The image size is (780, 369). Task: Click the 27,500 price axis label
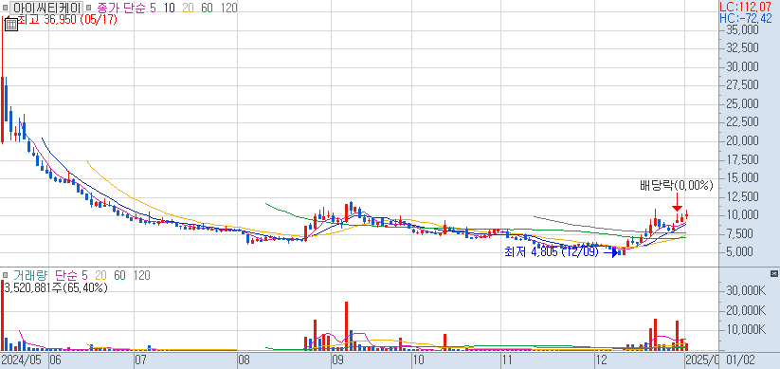tap(741, 85)
